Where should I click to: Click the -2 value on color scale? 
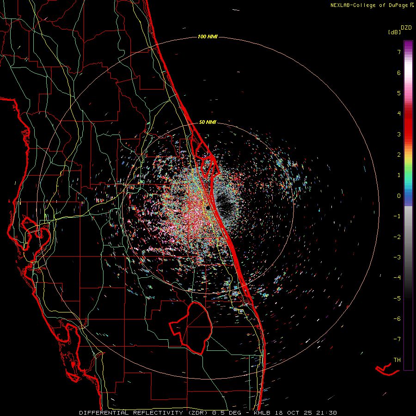point(397,237)
